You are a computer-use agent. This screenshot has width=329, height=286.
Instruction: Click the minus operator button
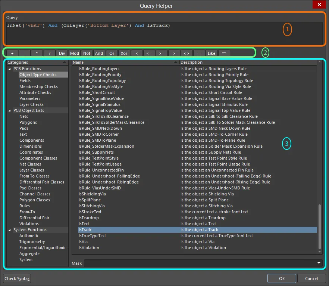pos(25,53)
